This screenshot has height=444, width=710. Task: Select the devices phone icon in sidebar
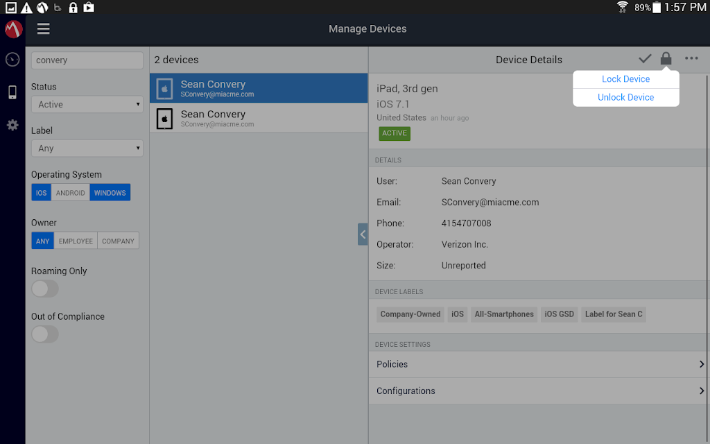click(12, 92)
